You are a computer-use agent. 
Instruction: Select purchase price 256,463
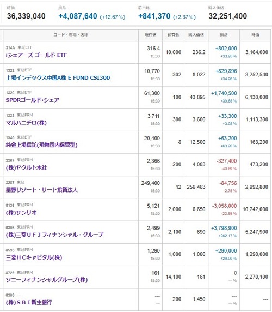[x=196, y=187]
